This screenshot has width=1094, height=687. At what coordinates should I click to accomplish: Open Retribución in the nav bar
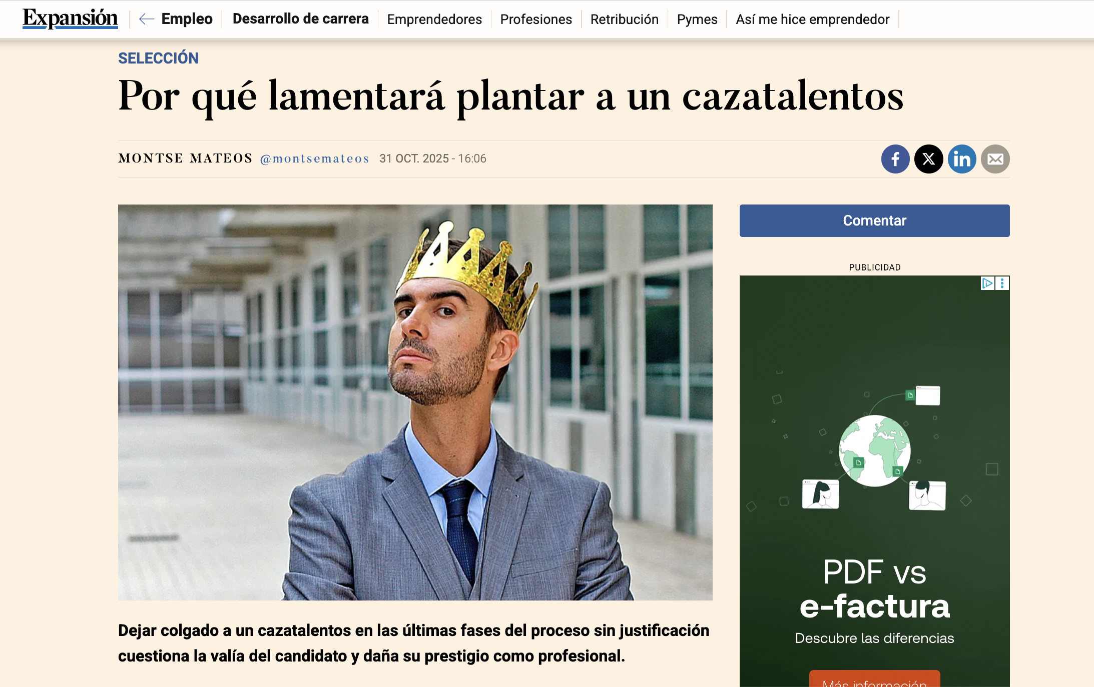tap(625, 19)
